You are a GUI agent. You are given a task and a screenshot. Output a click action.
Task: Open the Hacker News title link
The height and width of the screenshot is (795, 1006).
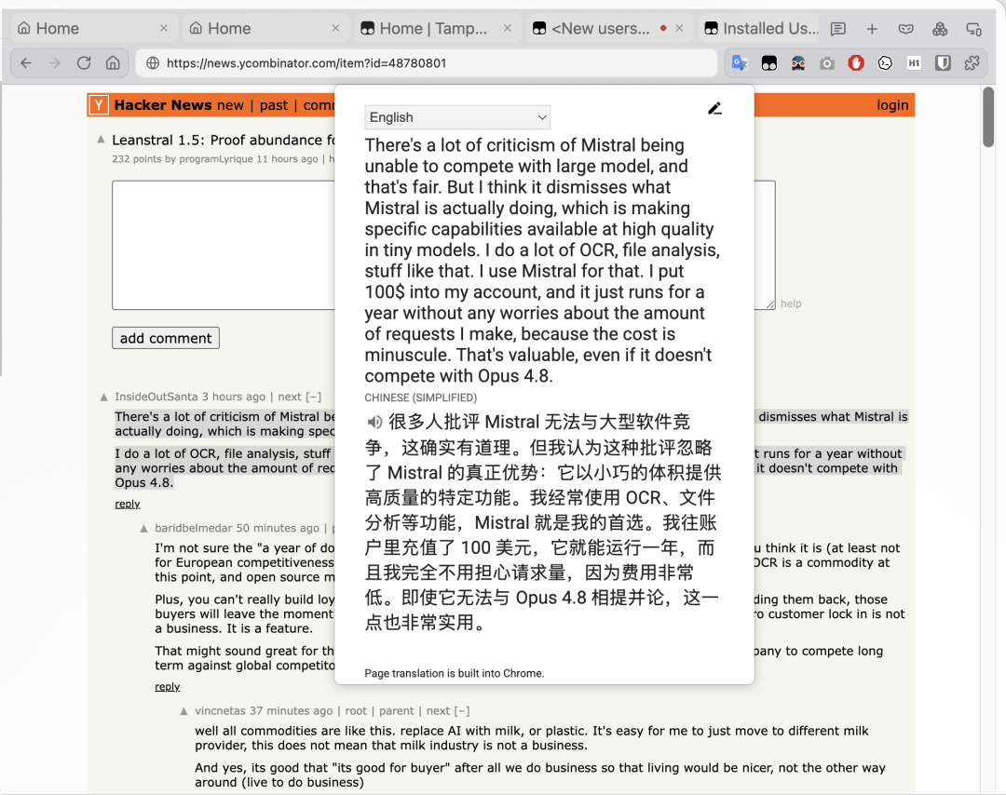tap(163, 105)
